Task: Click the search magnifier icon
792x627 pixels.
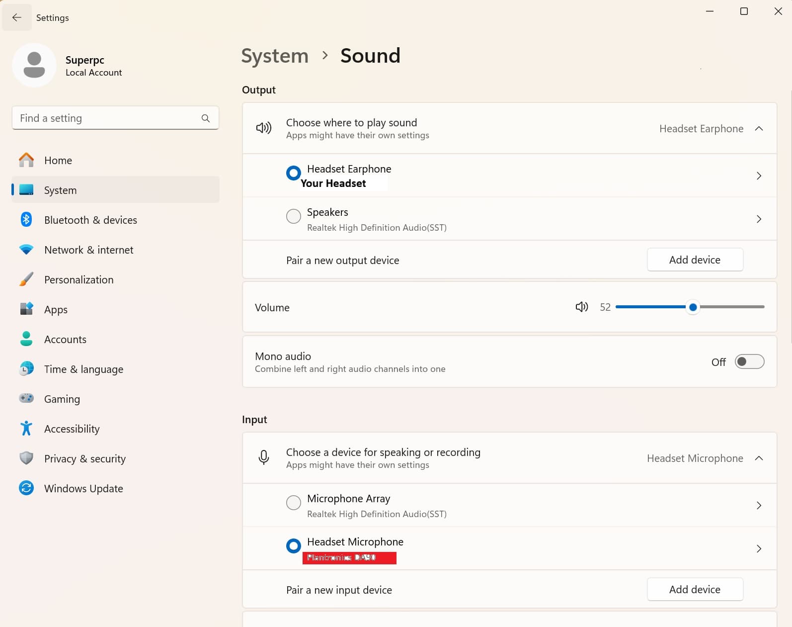Action: pyautogui.click(x=206, y=118)
